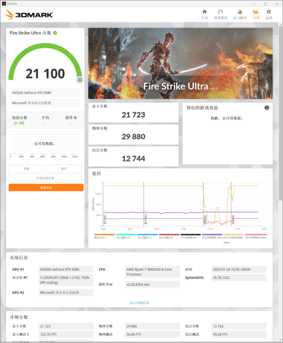Viewport: 283px width, 343px height.
Task: Click 29 880 in the 详细分数 section
Action: coord(152,326)
